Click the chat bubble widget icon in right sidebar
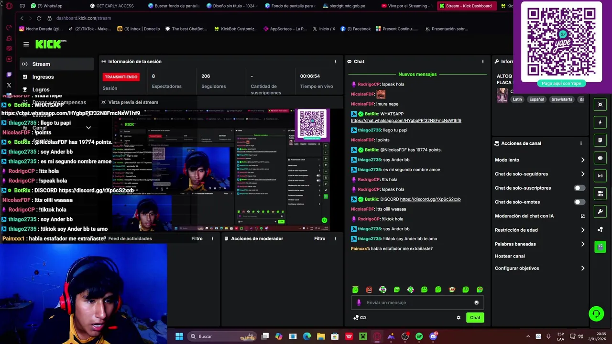The image size is (612, 344). [600, 158]
